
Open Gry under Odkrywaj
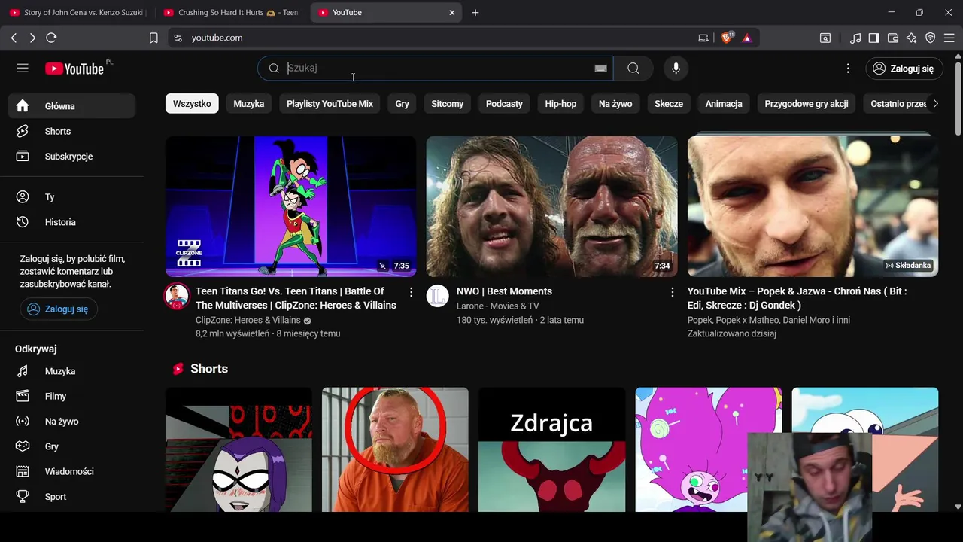click(x=71, y=446)
